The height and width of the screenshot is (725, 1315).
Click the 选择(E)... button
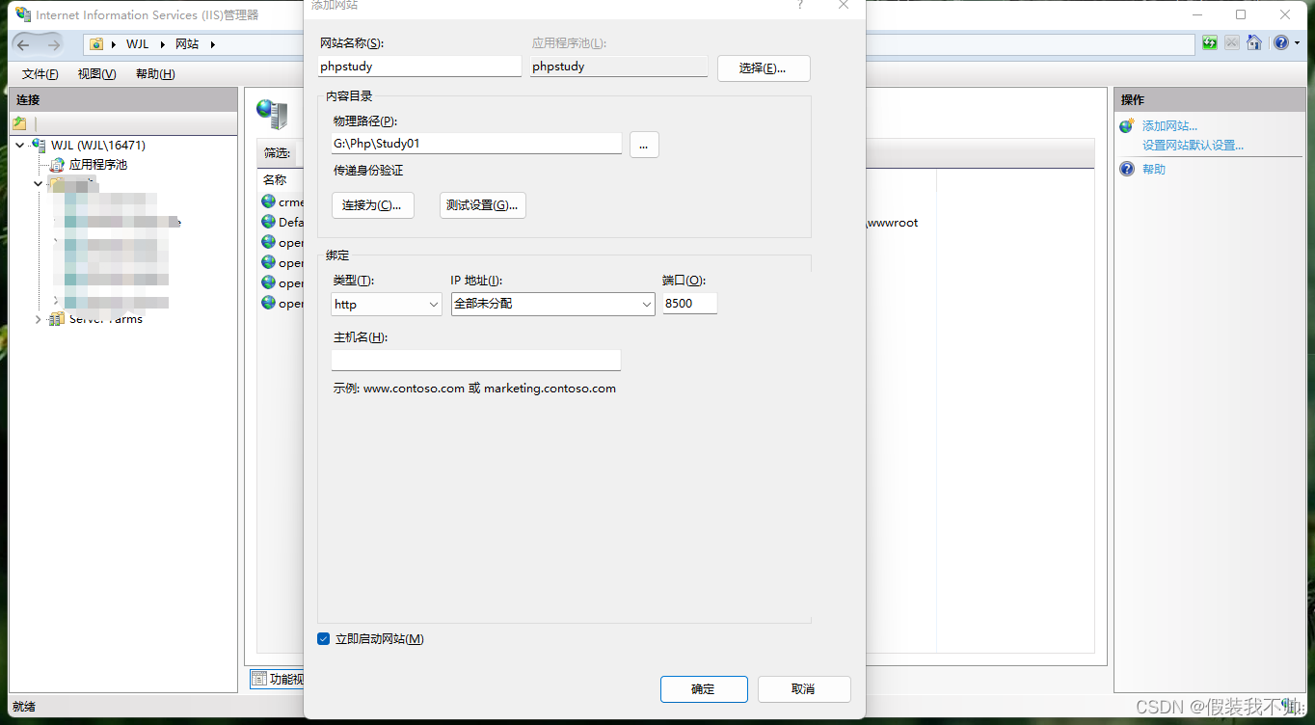[x=764, y=68]
